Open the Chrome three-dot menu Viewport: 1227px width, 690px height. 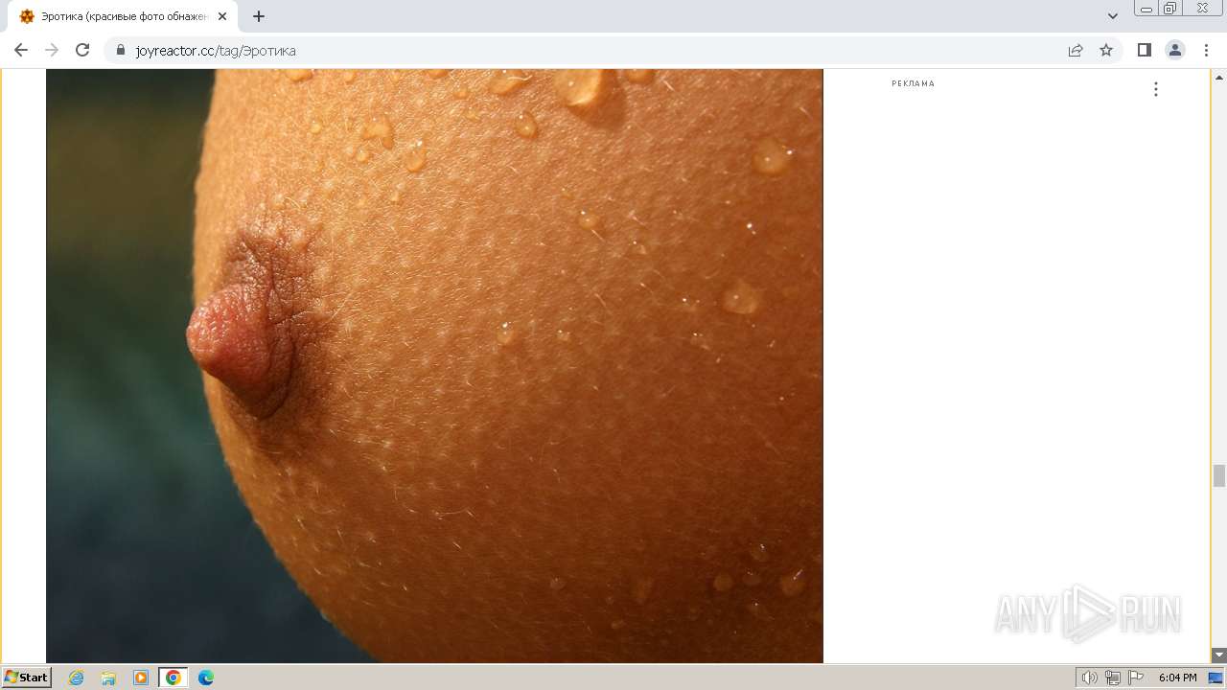1207,50
